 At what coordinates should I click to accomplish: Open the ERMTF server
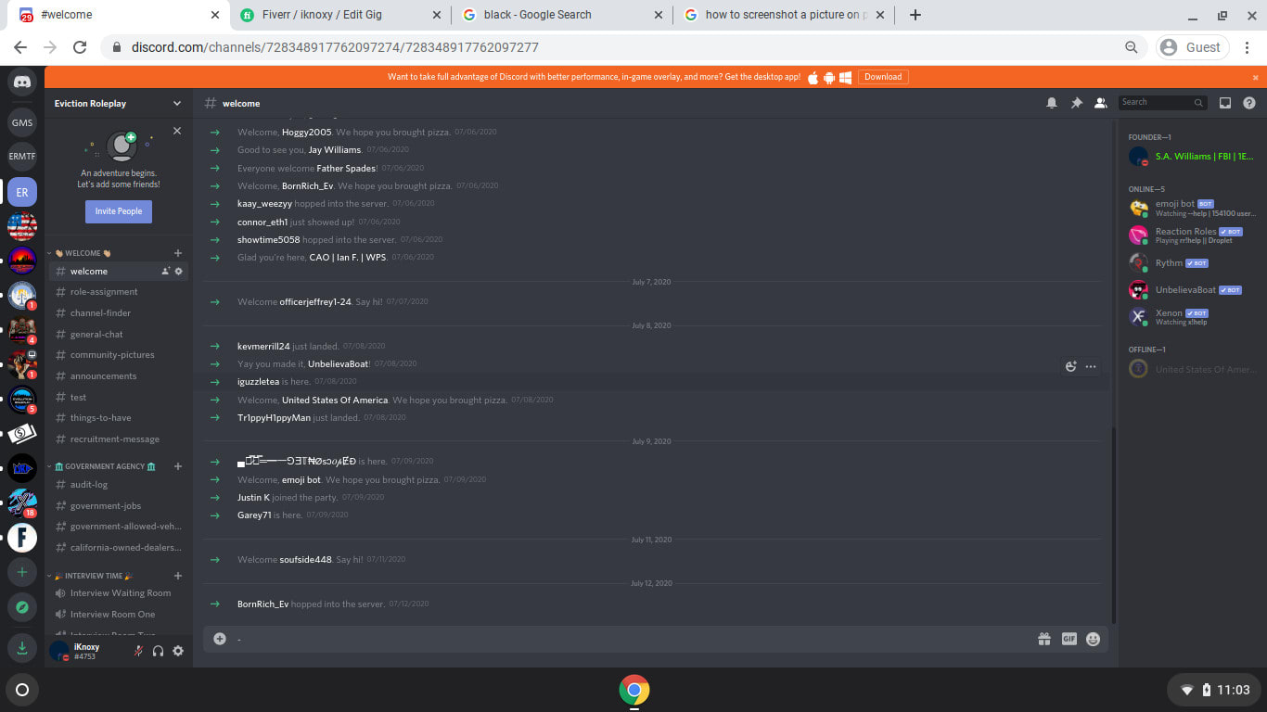pos(22,157)
